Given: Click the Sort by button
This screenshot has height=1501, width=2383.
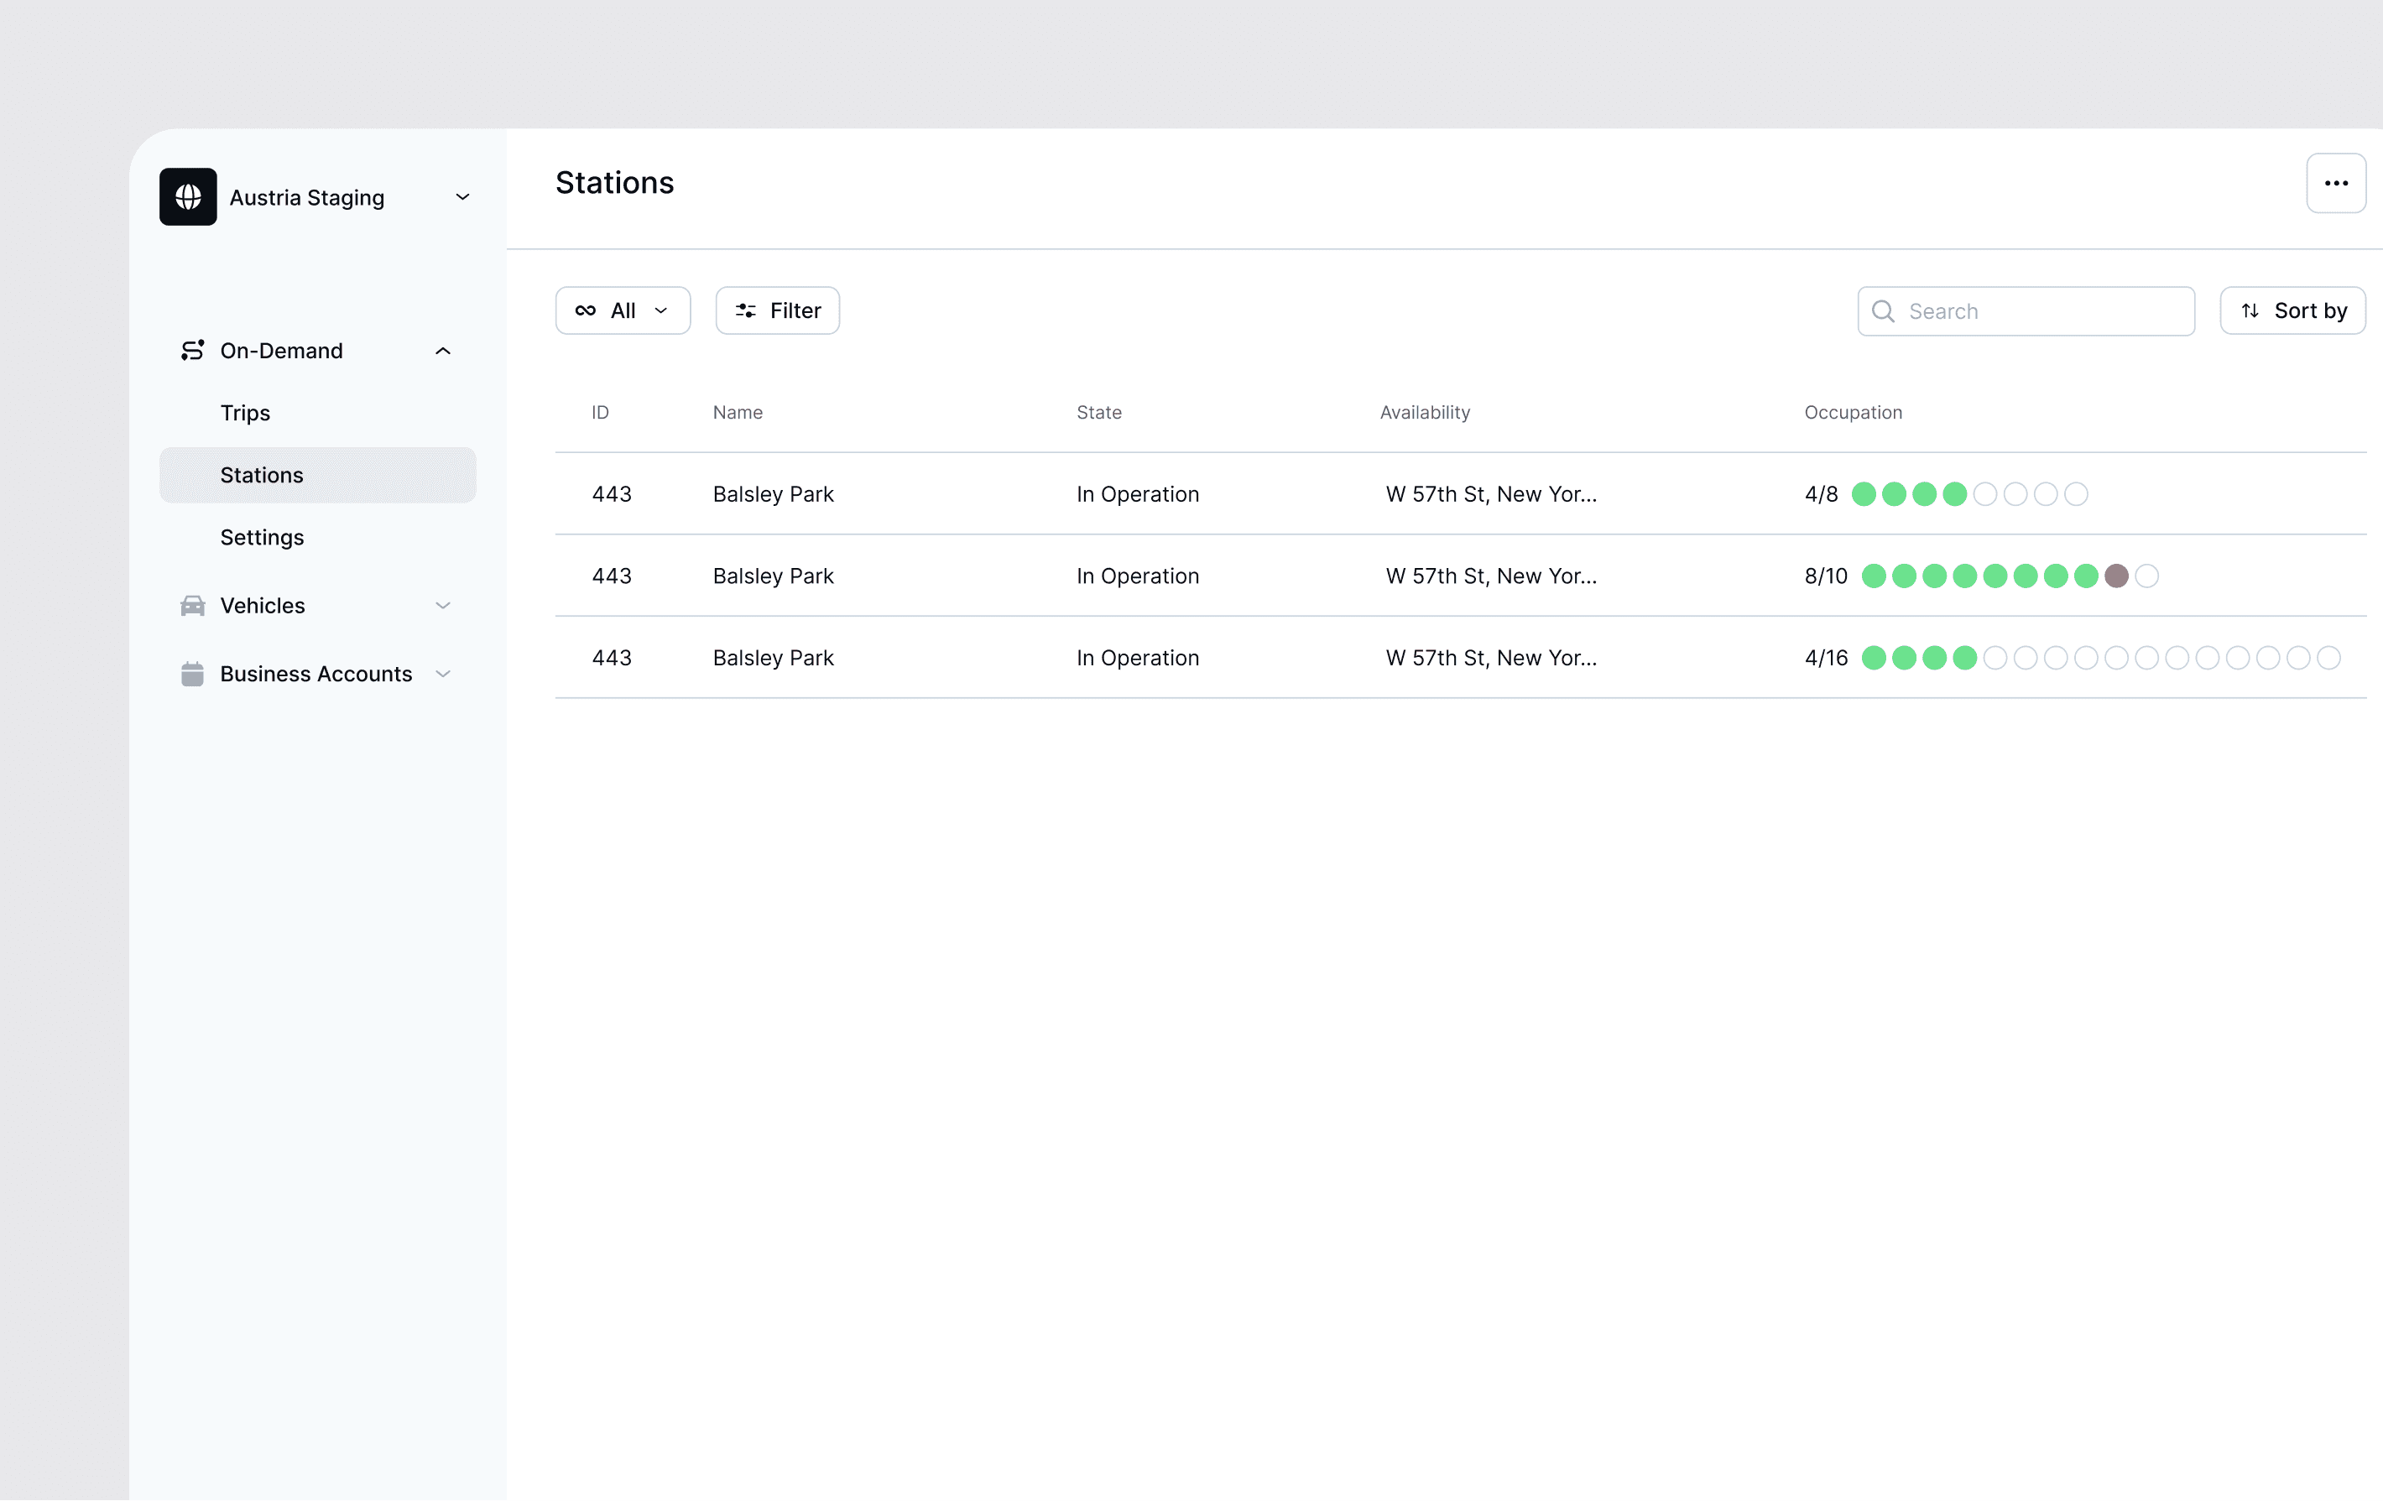Looking at the screenshot, I should tap(2292, 310).
